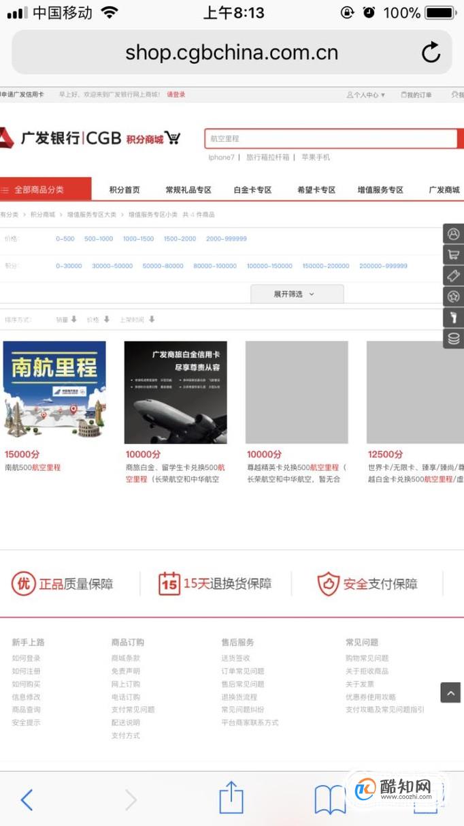Click the cart icon beside 积分商城
This screenshot has width=464, height=826.
(173, 138)
